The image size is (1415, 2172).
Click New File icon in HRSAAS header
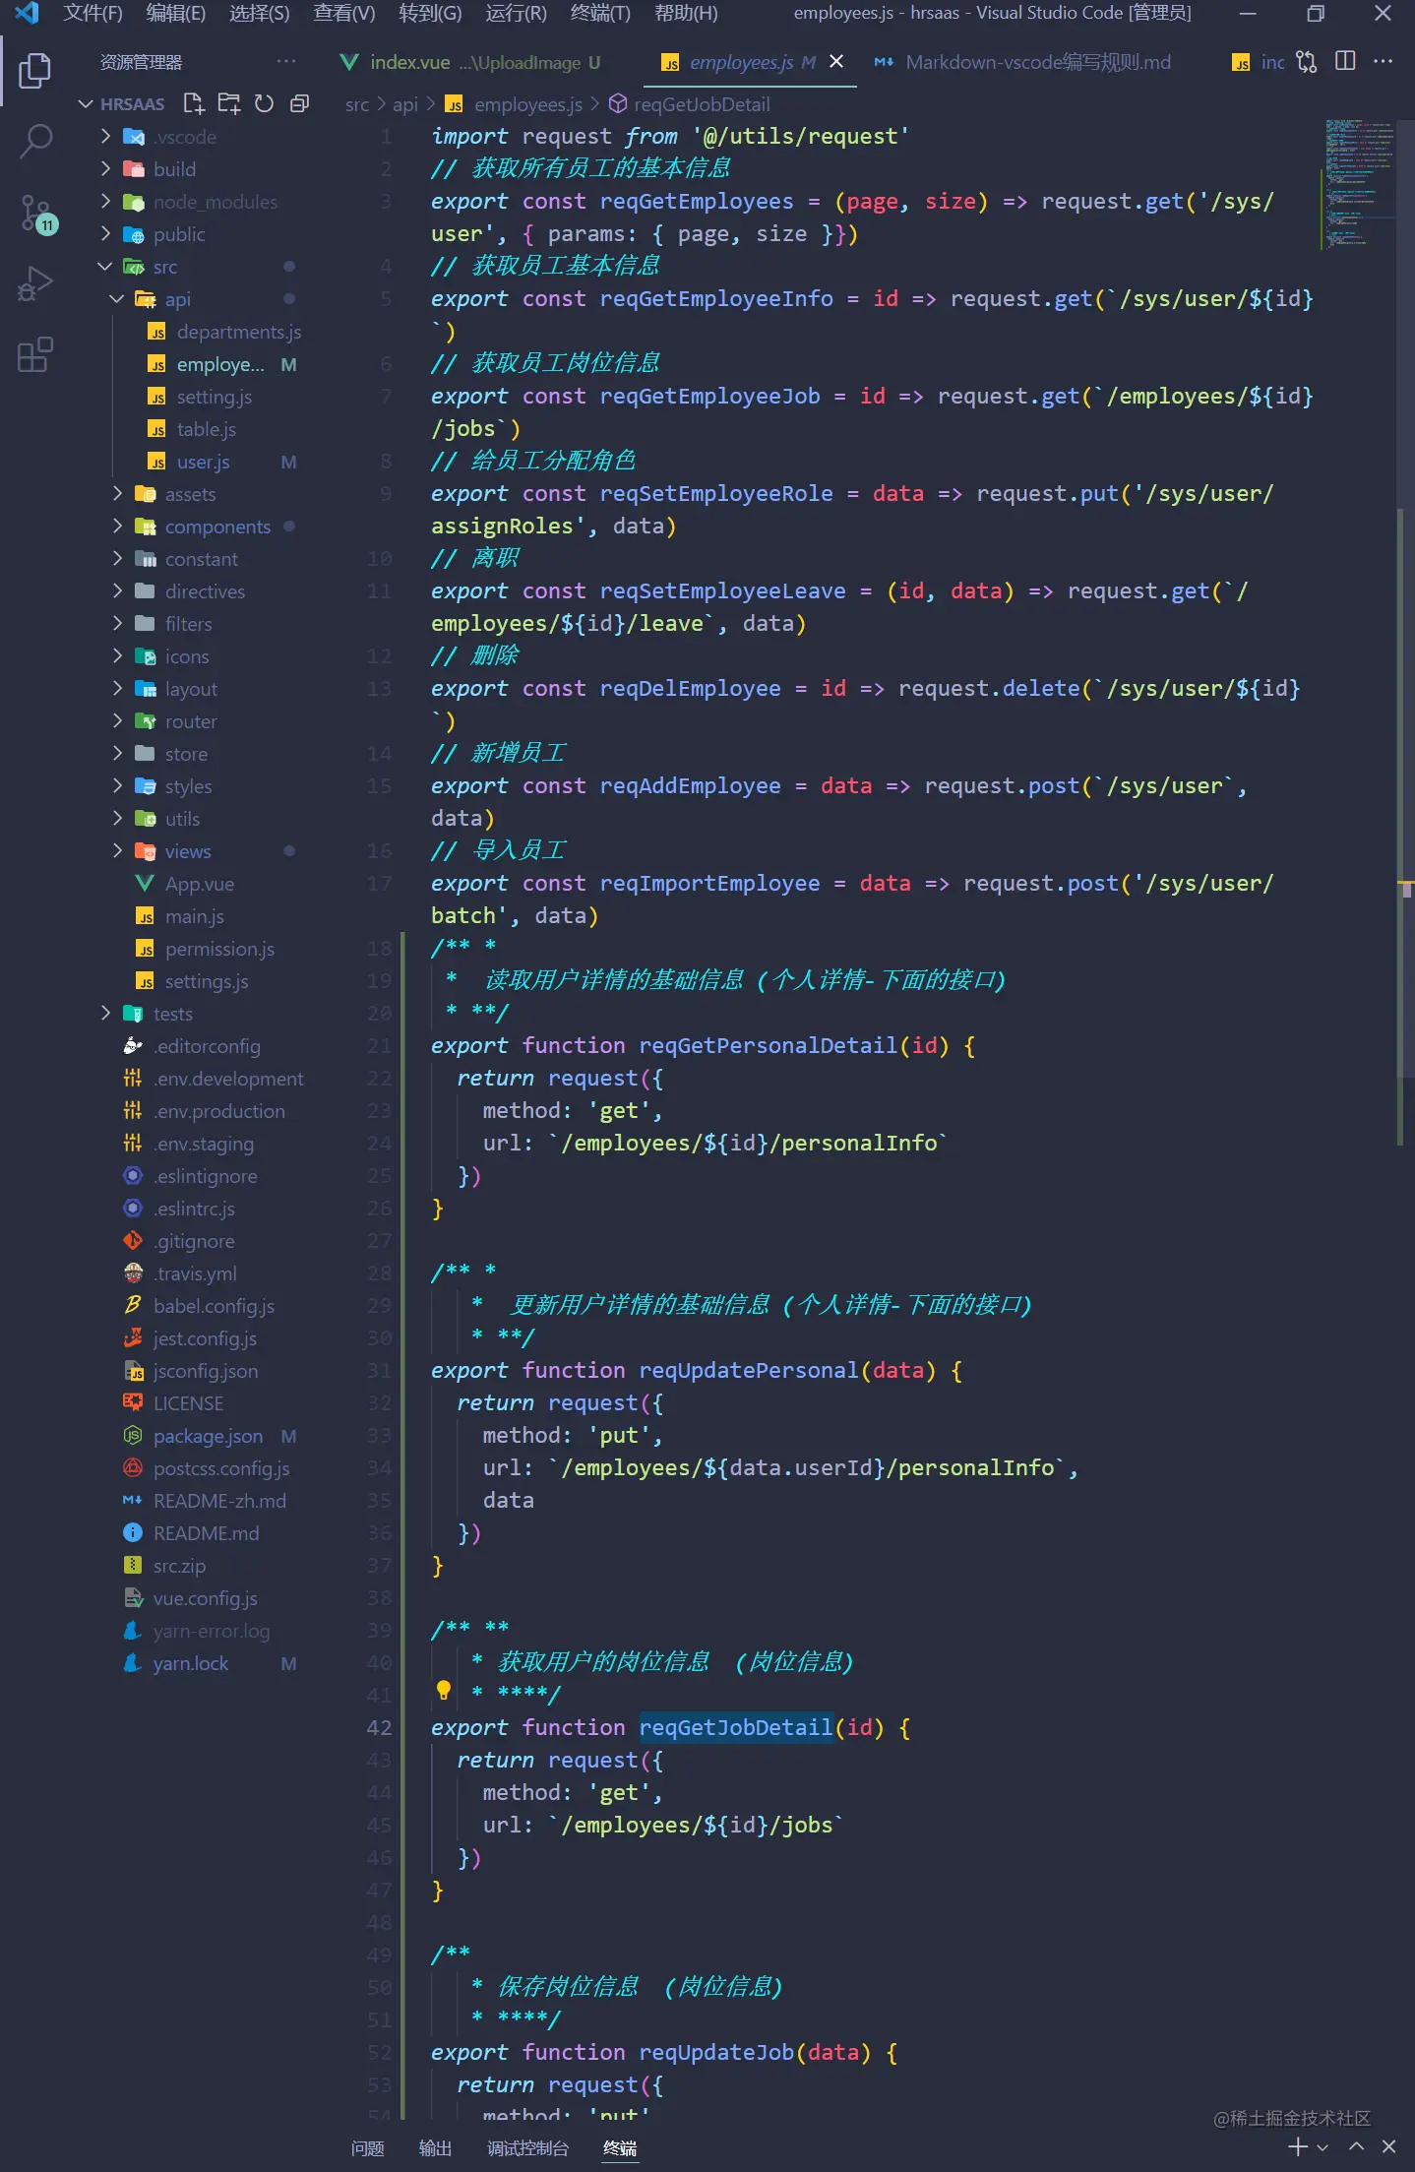coord(194,103)
